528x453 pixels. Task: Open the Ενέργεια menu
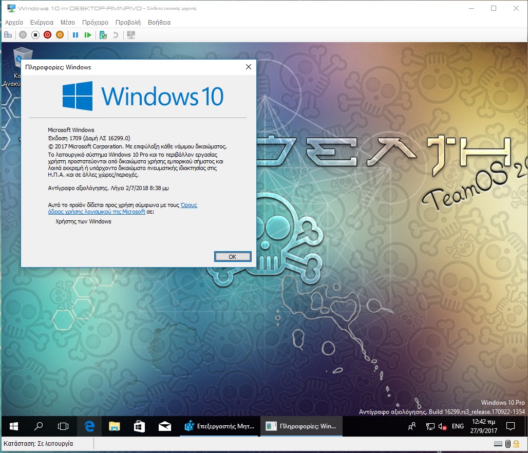point(42,22)
